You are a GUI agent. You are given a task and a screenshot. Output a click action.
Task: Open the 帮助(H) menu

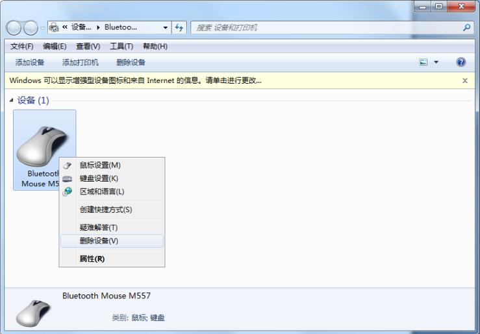point(155,47)
